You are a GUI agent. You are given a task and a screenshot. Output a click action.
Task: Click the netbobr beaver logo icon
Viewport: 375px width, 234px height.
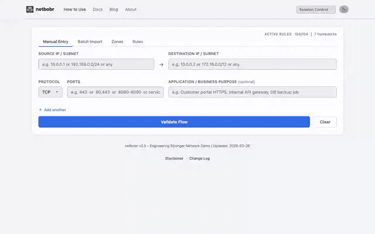(30, 9)
